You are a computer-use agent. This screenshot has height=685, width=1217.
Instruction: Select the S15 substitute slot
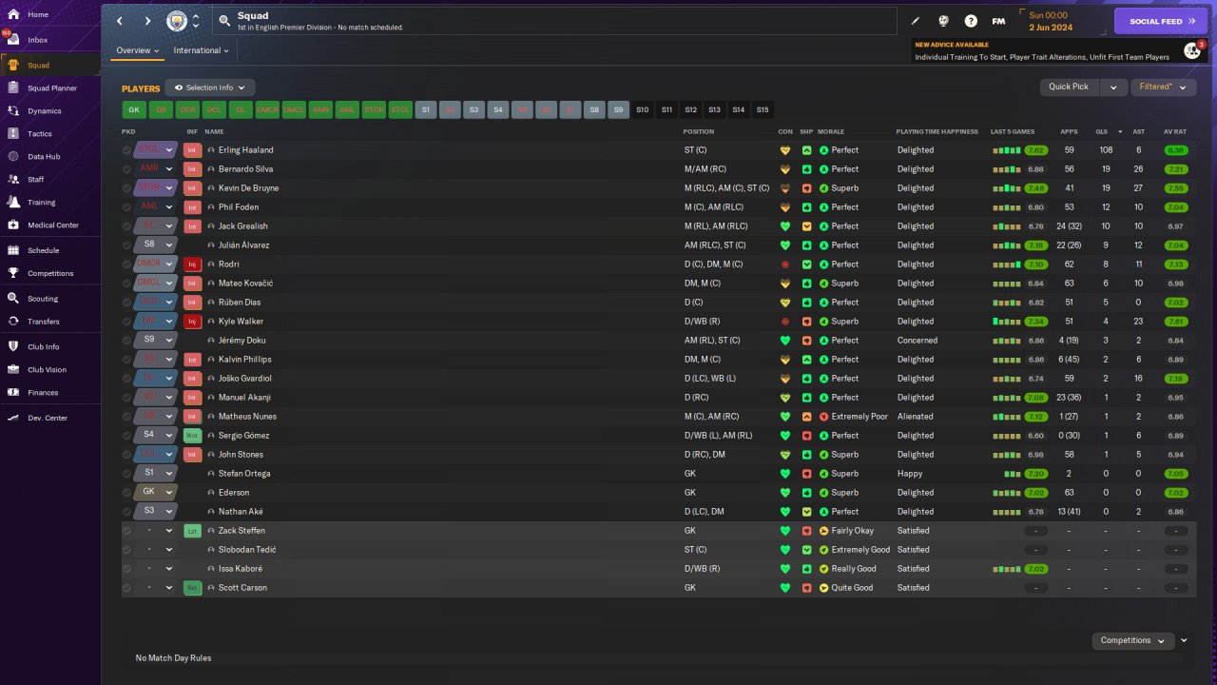[763, 110]
